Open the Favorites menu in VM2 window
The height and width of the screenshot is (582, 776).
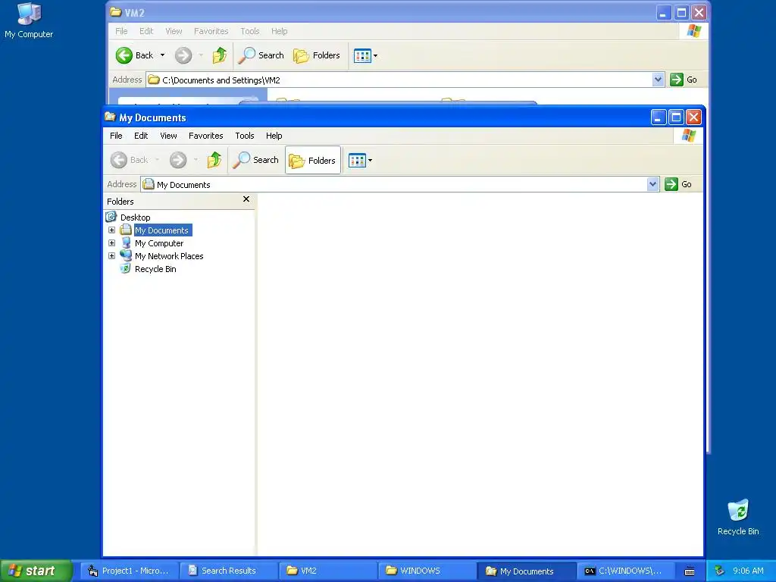[211, 31]
